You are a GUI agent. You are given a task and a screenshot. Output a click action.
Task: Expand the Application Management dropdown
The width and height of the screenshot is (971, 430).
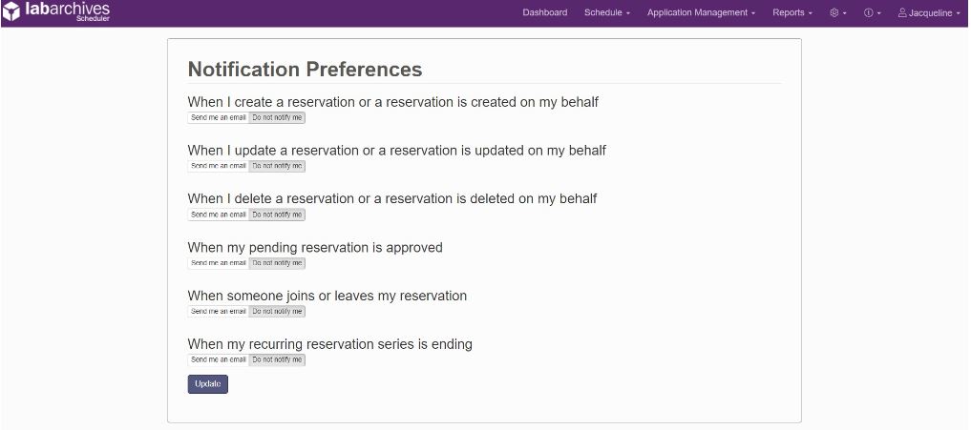pos(701,12)
